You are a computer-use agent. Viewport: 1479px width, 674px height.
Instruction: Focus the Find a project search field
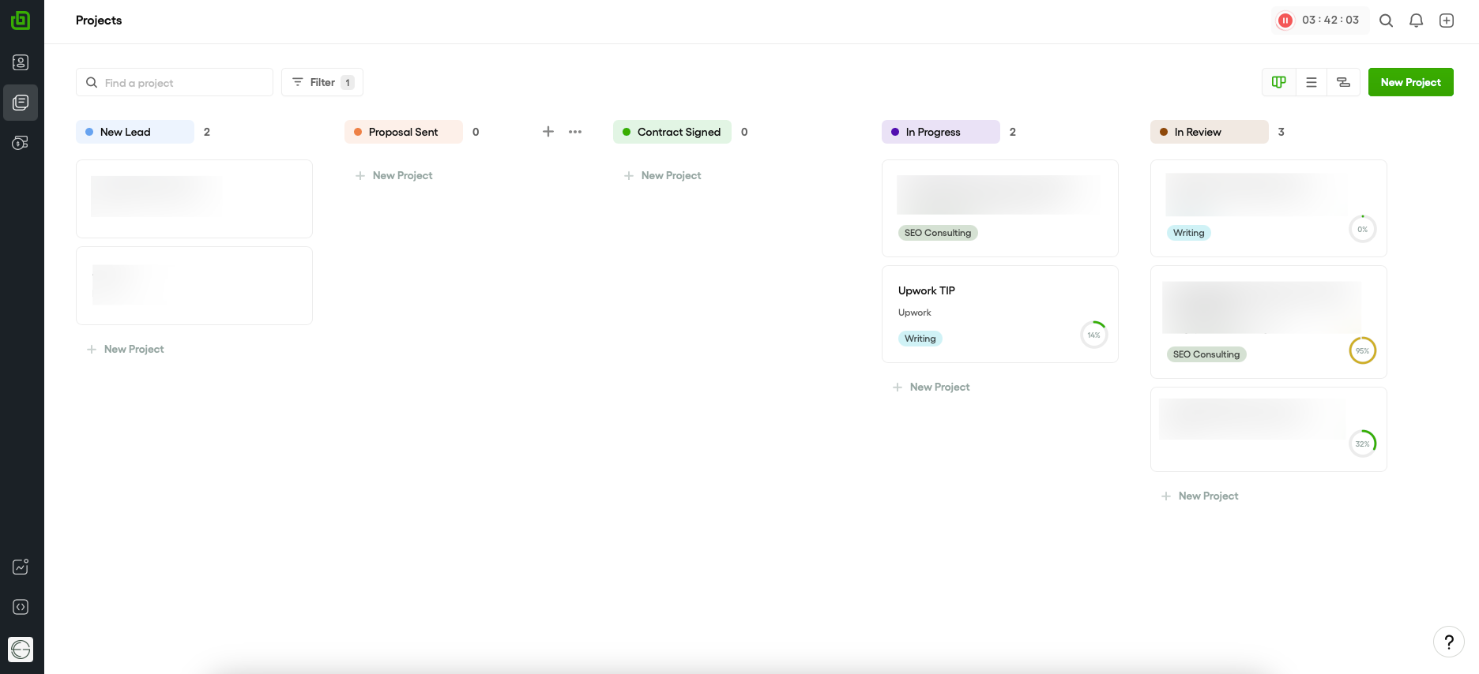click(x=175, y=82)
